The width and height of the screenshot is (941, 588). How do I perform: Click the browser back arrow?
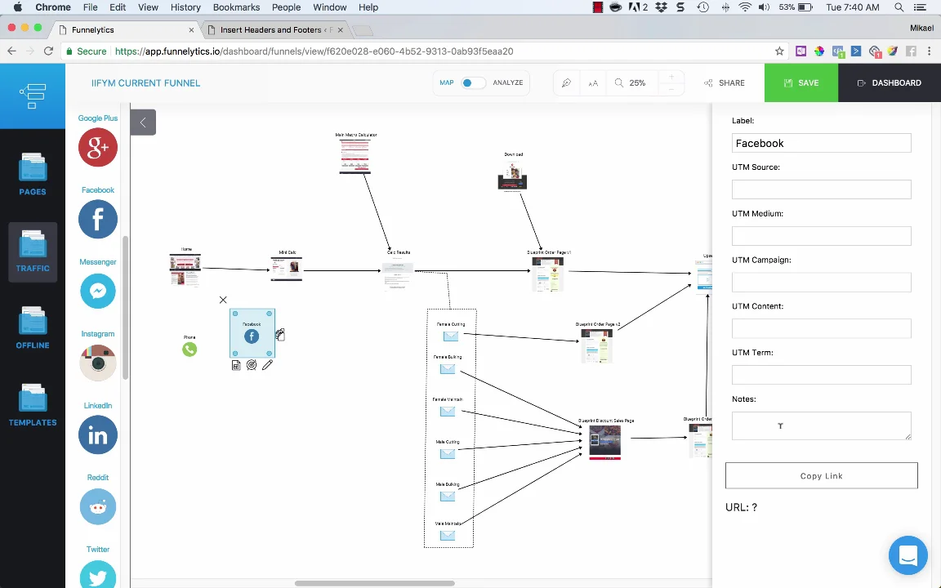(12, 51)
